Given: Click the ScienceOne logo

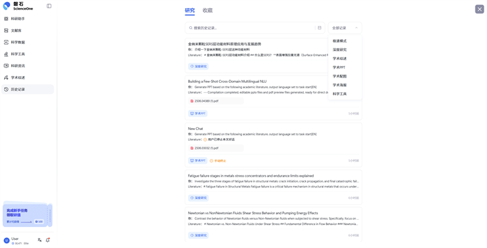Looking at the screenshot, I should [x=18, y=6].
